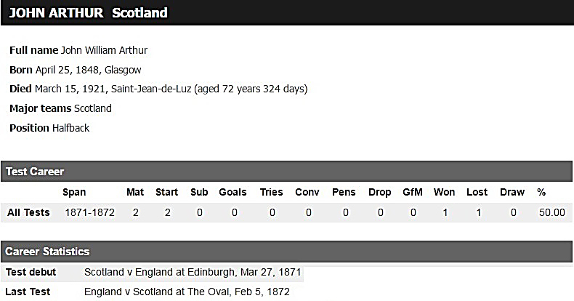Click the Goals column header

pos(233,192)
